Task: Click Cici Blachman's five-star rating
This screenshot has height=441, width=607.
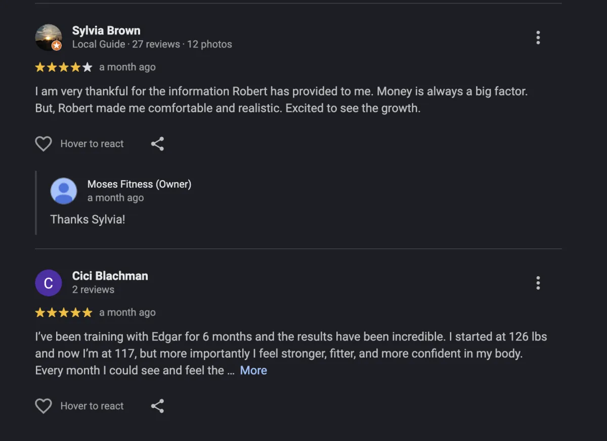Action: pyautogui.click(x=64, y=313)
